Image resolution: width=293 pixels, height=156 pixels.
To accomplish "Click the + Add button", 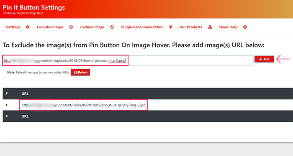I will tap(264, 59).
